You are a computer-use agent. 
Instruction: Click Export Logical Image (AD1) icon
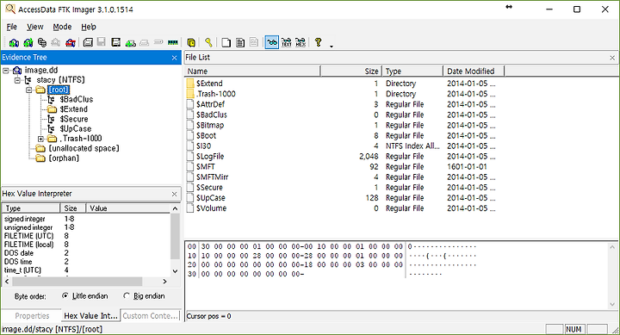point(116,42)
